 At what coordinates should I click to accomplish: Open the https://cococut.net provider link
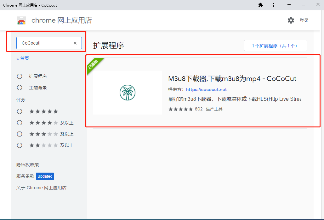pos(206,90)
